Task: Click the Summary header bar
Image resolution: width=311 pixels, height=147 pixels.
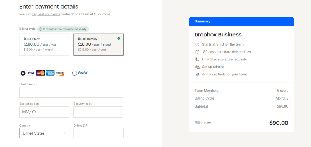Action: [241, 22]
